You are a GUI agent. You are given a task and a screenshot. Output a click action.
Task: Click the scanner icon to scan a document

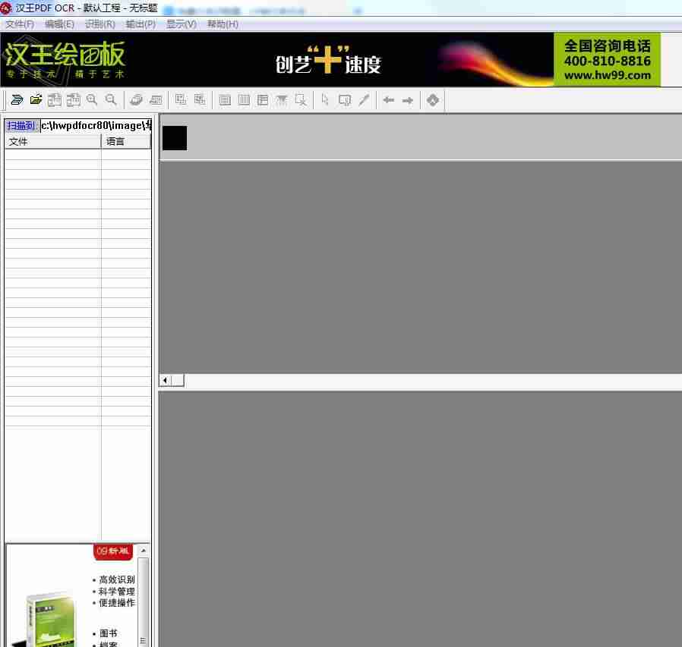pyautogui.click(x=17, y=100)
